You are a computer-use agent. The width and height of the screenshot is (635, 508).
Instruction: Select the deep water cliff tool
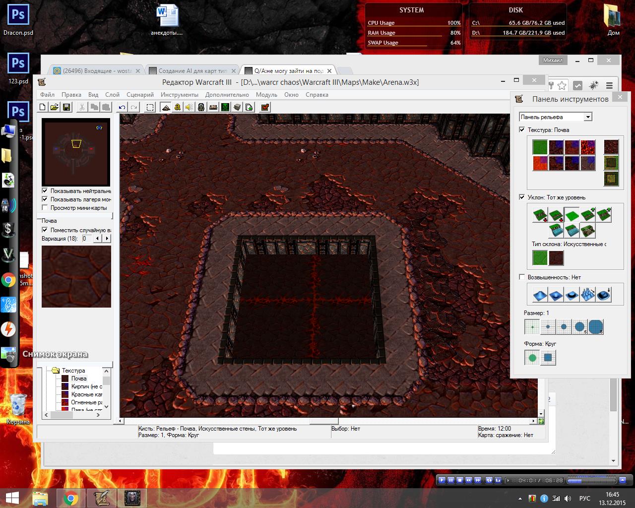[556, 231]
